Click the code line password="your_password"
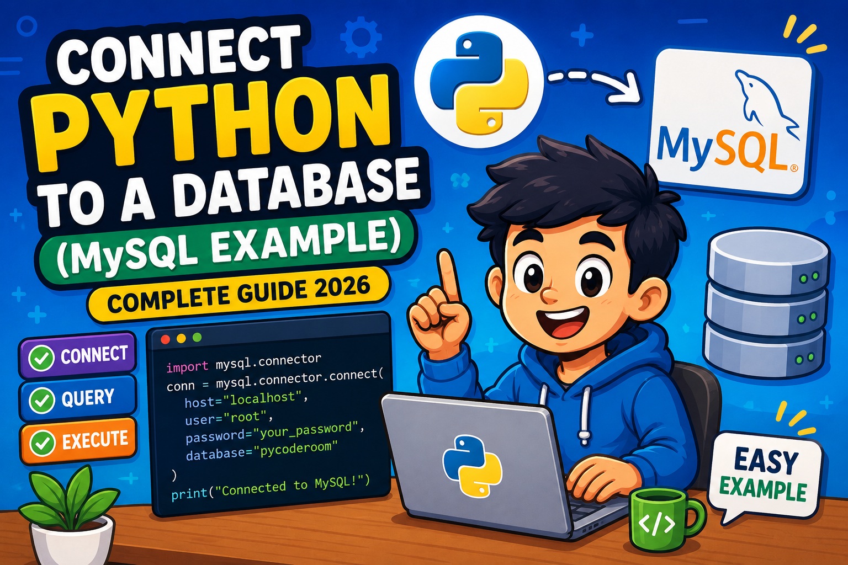The width and height of the screenshot is (848, 565). 275,434
